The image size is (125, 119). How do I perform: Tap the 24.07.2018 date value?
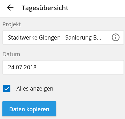[22, 67]
